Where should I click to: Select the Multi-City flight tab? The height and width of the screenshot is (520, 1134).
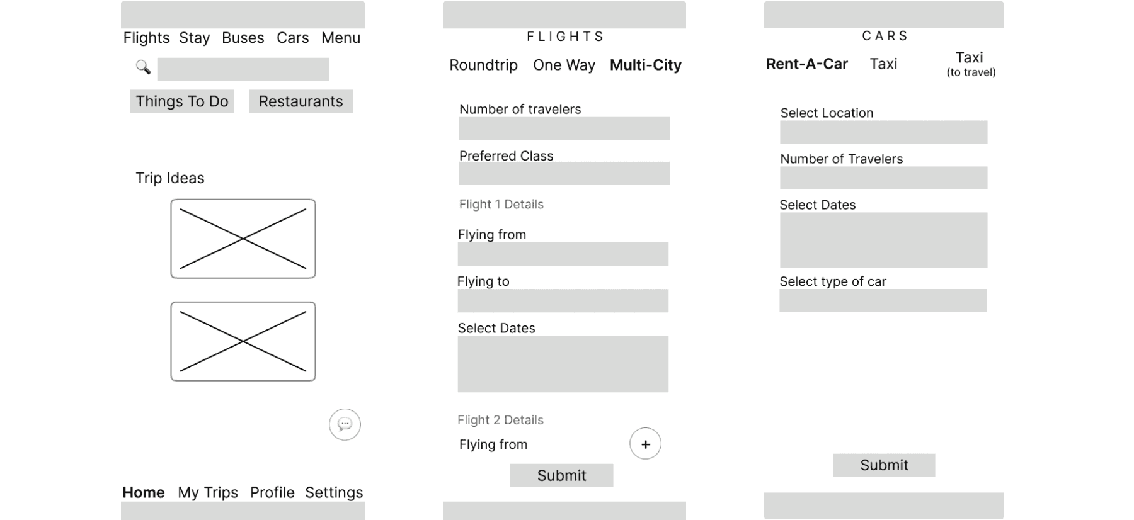(646, 65)
